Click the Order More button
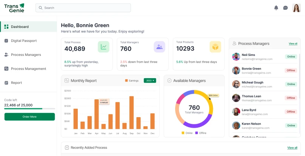305x156 pixels. point(29,117)
